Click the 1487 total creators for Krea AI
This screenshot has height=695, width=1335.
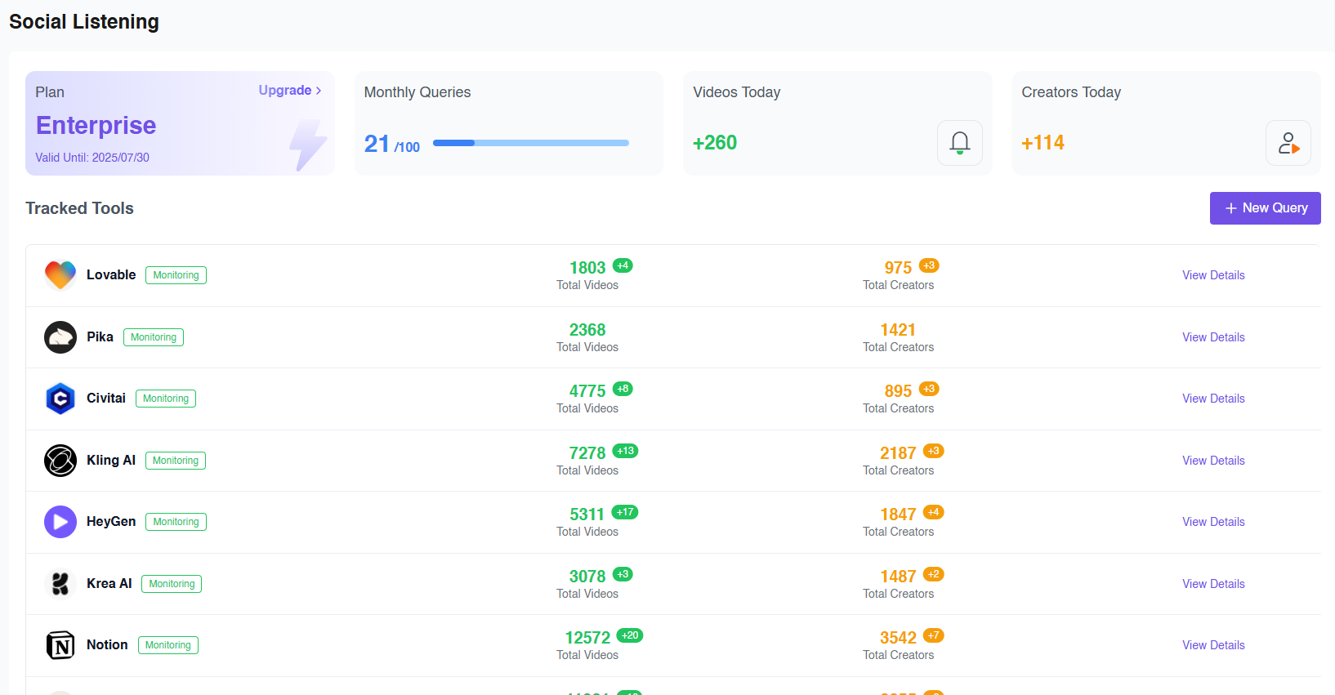pyautogui.click(x=898, y=577)
